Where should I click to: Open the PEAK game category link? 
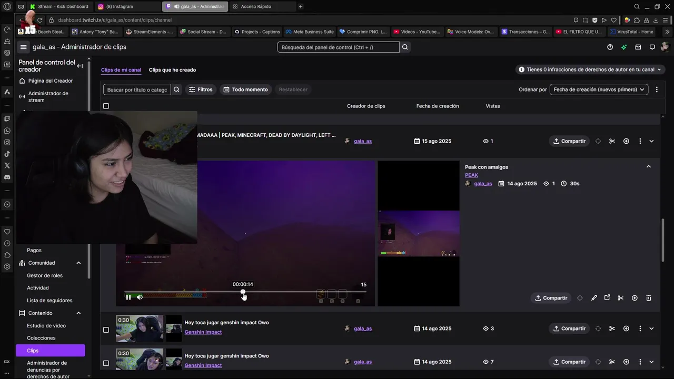[x=471, y=175]
